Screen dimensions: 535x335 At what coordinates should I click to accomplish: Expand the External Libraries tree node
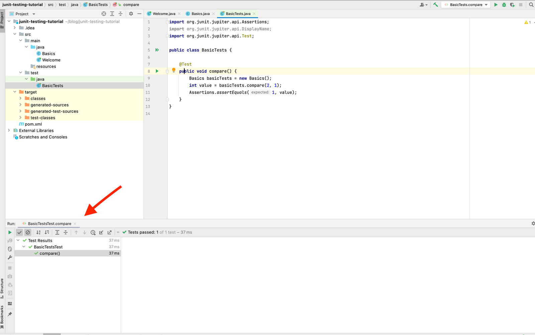pyautogui.click(x=9, y=130)
